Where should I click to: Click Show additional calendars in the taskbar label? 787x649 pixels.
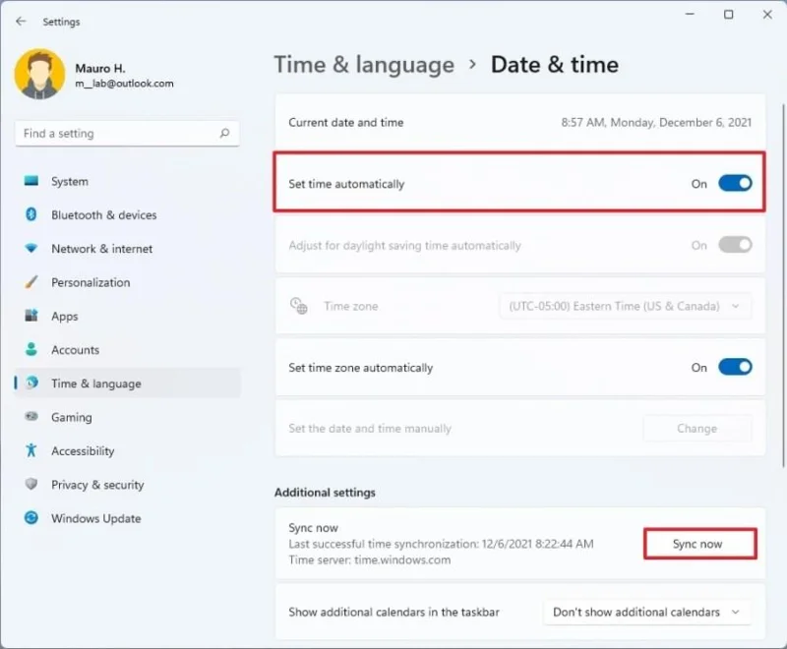coord(393,612)
